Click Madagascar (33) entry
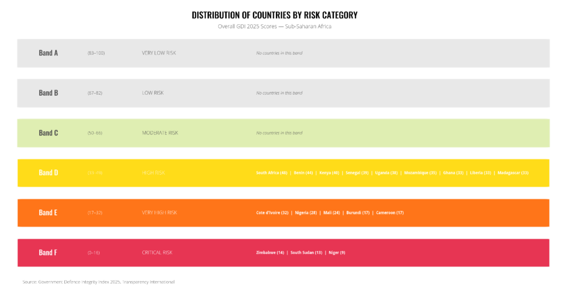 (513, 173)
